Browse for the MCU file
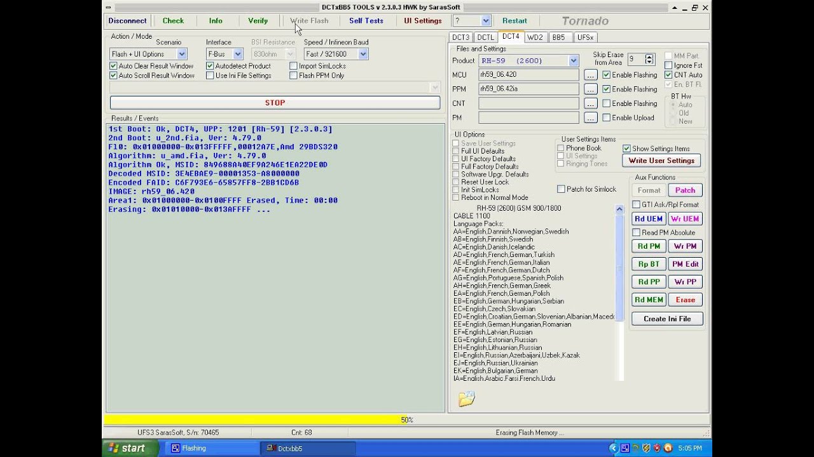 590,75
